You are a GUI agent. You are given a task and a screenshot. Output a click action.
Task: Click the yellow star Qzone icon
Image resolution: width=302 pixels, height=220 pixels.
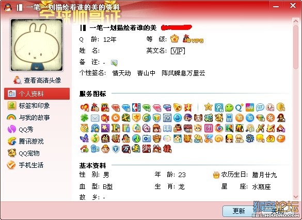pyautogui.click(x=208, y=107)
